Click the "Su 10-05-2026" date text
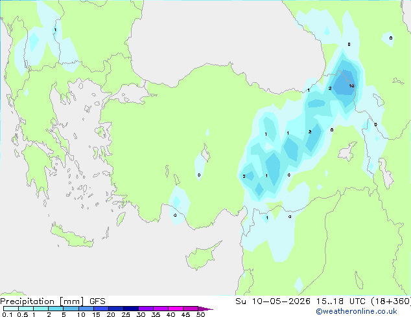 pos(273,301)
